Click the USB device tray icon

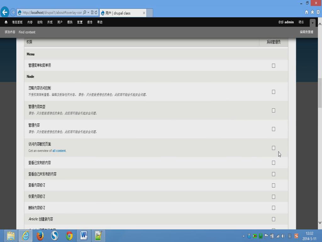coord(249,236)
